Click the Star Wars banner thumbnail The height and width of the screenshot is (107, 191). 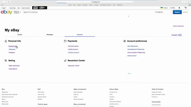click(x=40, y=8)
